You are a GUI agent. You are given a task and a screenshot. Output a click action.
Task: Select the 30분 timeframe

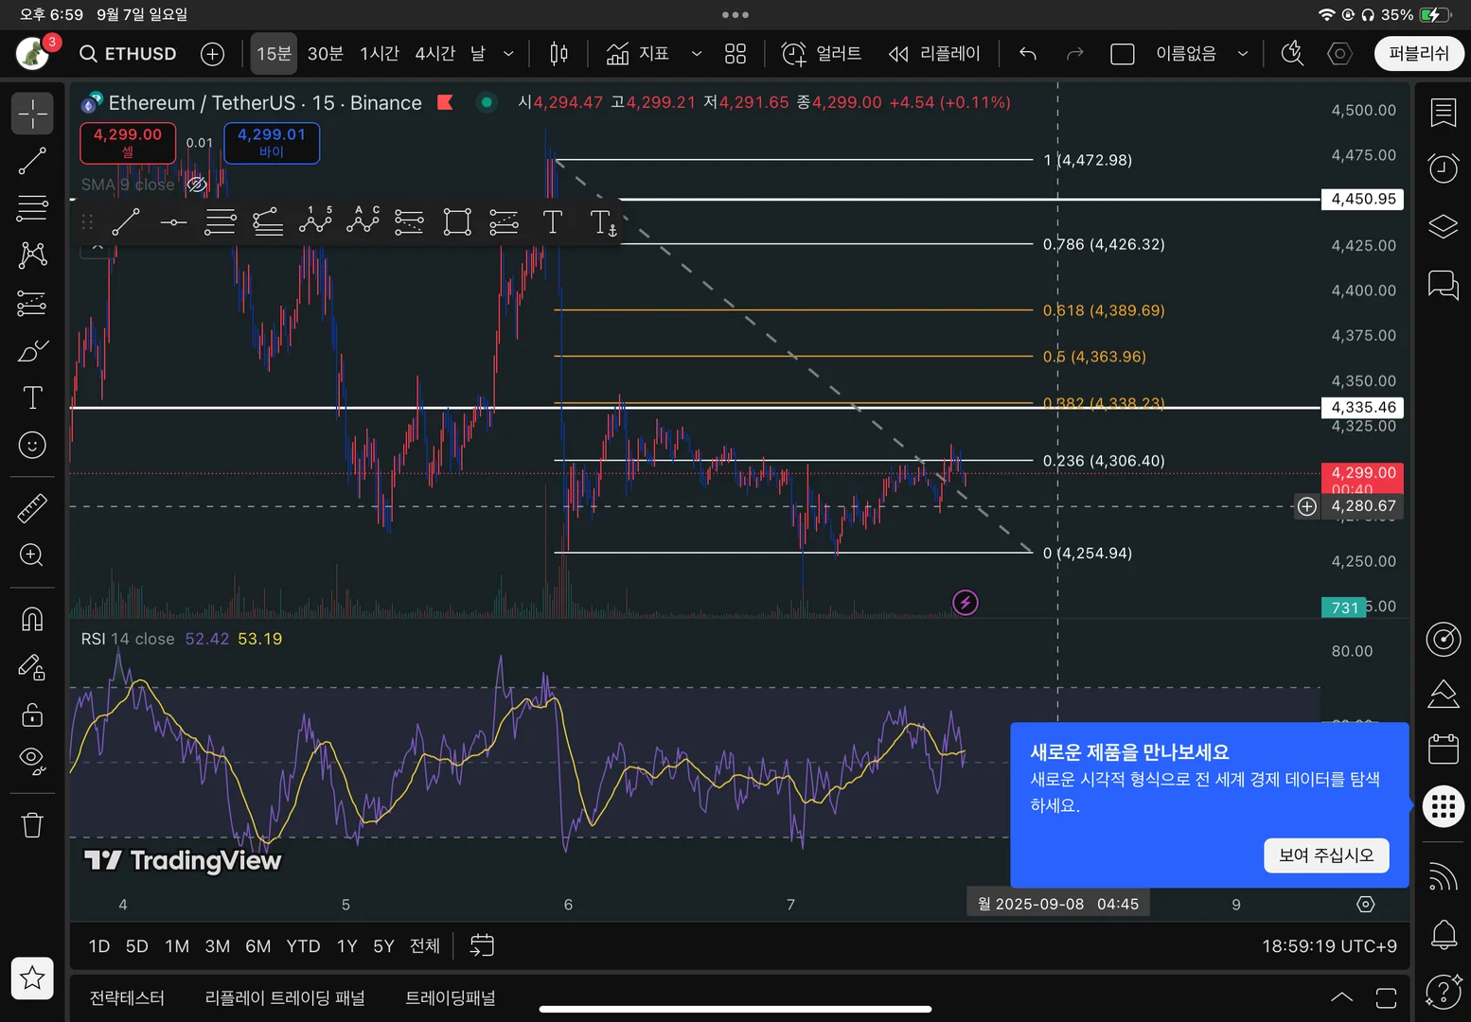[x=325, y=54]
